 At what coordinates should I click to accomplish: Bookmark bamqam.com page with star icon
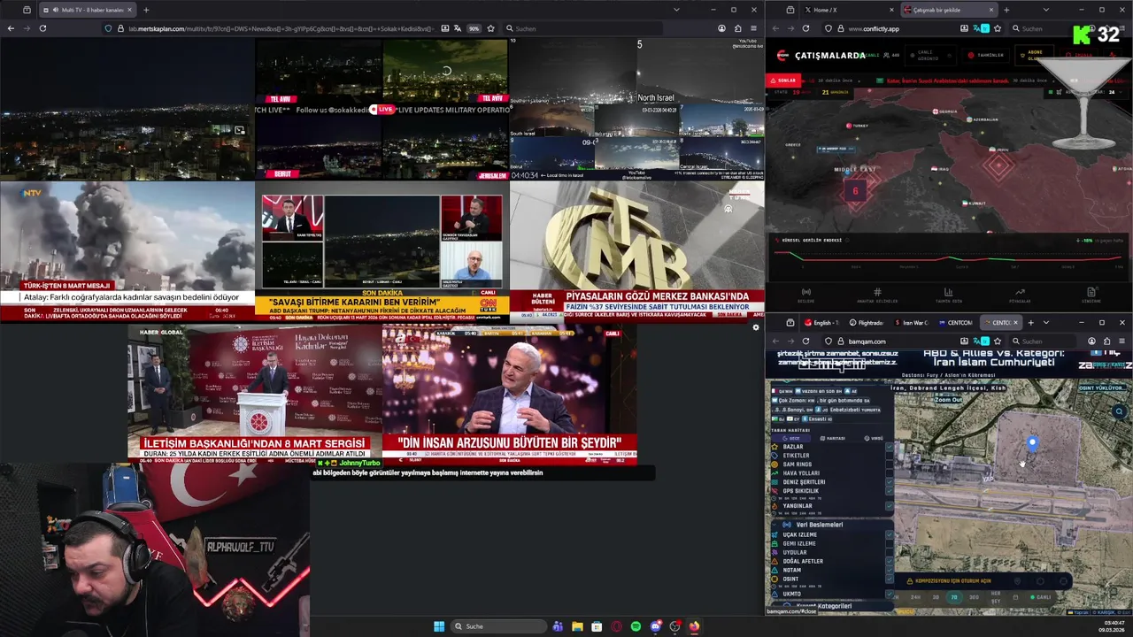[x=998, y=341]
